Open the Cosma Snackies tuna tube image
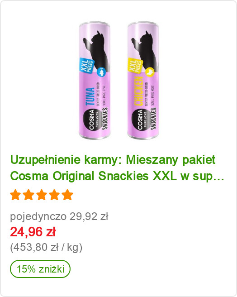This screenshot has width=237, height=297. [x=95, y=81]
